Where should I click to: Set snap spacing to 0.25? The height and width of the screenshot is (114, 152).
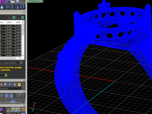pyautogui.click(x=7, y=101)
